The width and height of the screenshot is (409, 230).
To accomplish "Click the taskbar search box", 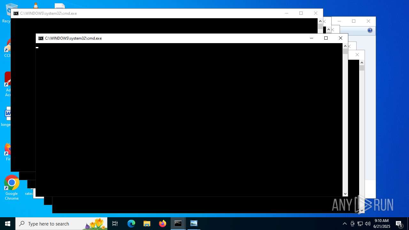I will tap(61, 224).
